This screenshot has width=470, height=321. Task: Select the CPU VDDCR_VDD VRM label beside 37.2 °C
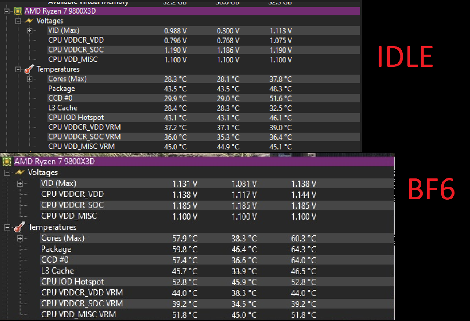[x=84, y=127]
